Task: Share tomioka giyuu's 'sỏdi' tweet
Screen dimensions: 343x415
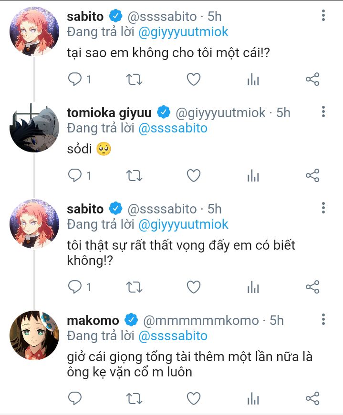Action: (x=312, y=176)
